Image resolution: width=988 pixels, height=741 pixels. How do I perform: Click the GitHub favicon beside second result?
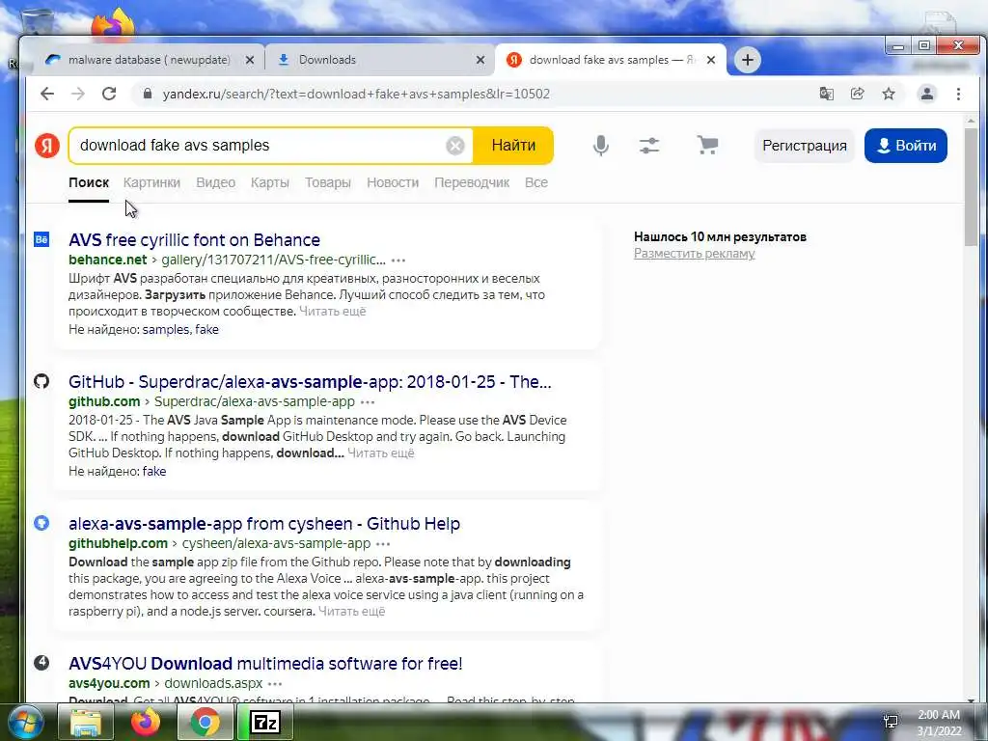click(x=41, y=381)
